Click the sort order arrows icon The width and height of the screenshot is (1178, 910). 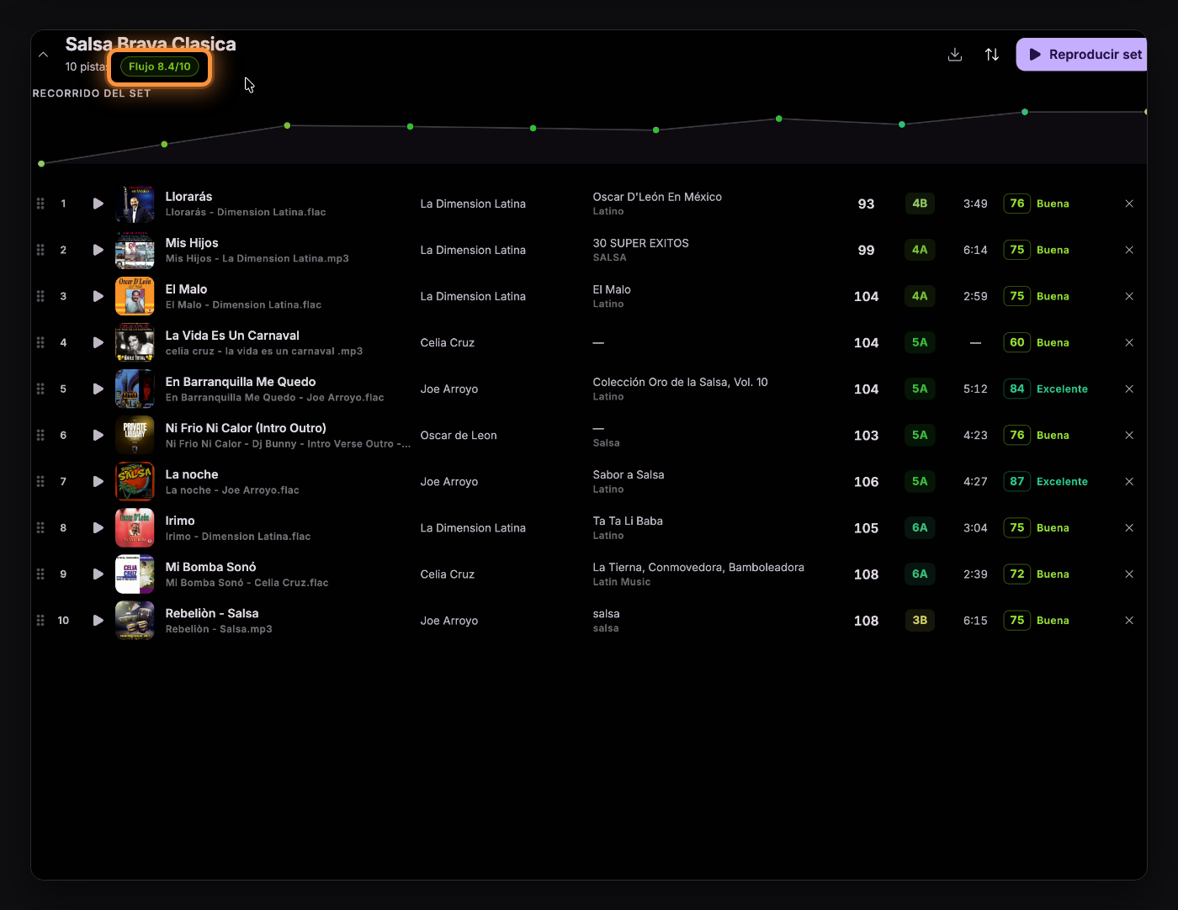(x=992, y=55)
